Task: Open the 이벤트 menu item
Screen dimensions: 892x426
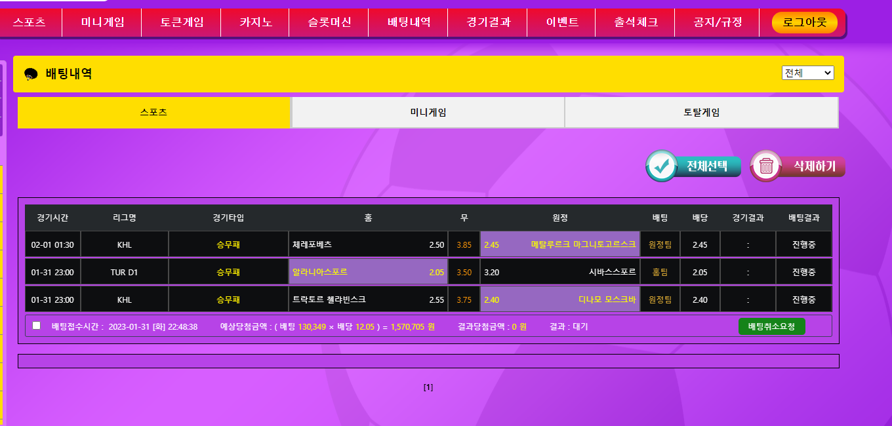Action: (x=562, y=22)
